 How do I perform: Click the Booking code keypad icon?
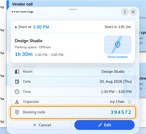17,112
